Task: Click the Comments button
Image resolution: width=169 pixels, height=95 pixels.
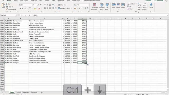Action: click(158, 1)
